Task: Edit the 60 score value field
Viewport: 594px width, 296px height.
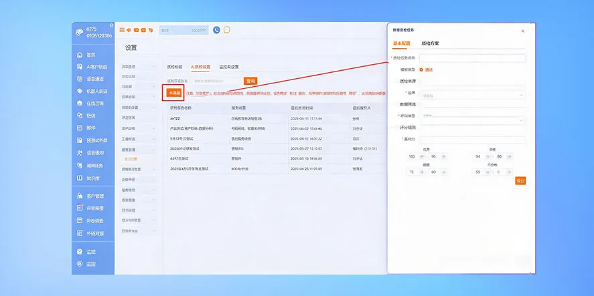Action: (x=433, y=172)
